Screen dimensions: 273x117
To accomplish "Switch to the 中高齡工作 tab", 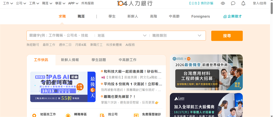I will tap(128, 60).
